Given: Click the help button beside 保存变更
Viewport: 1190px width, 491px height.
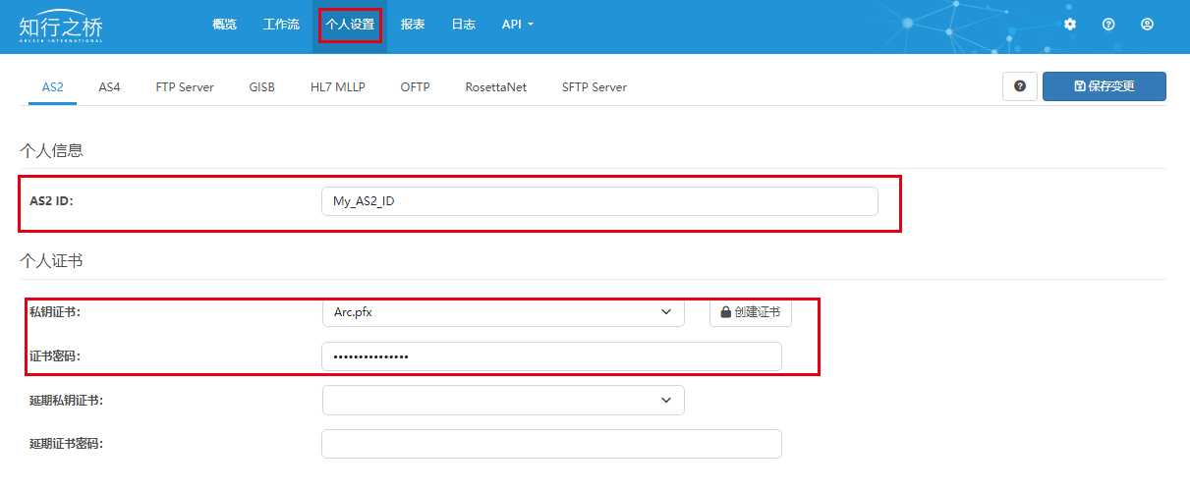Looking at the screenshot, I should pos(1019,86).
